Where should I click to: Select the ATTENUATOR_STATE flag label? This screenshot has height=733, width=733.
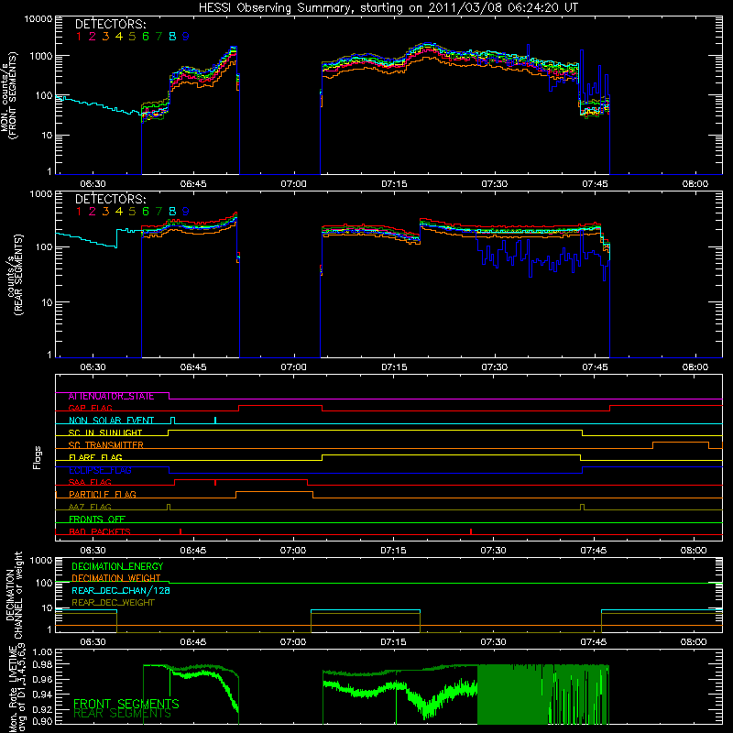click(111, 397)
